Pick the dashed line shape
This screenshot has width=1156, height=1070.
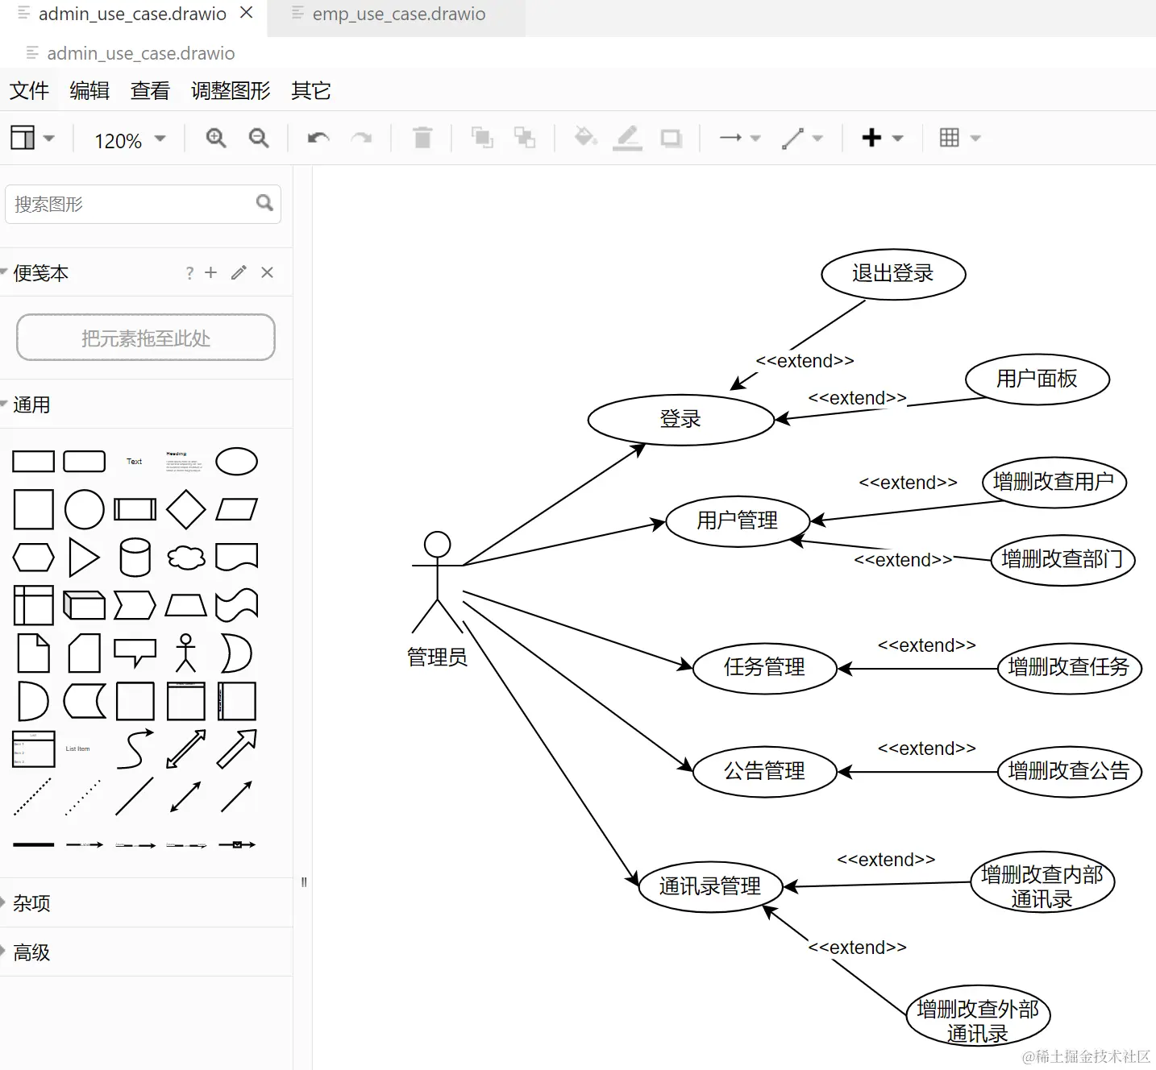coord(34,796)
